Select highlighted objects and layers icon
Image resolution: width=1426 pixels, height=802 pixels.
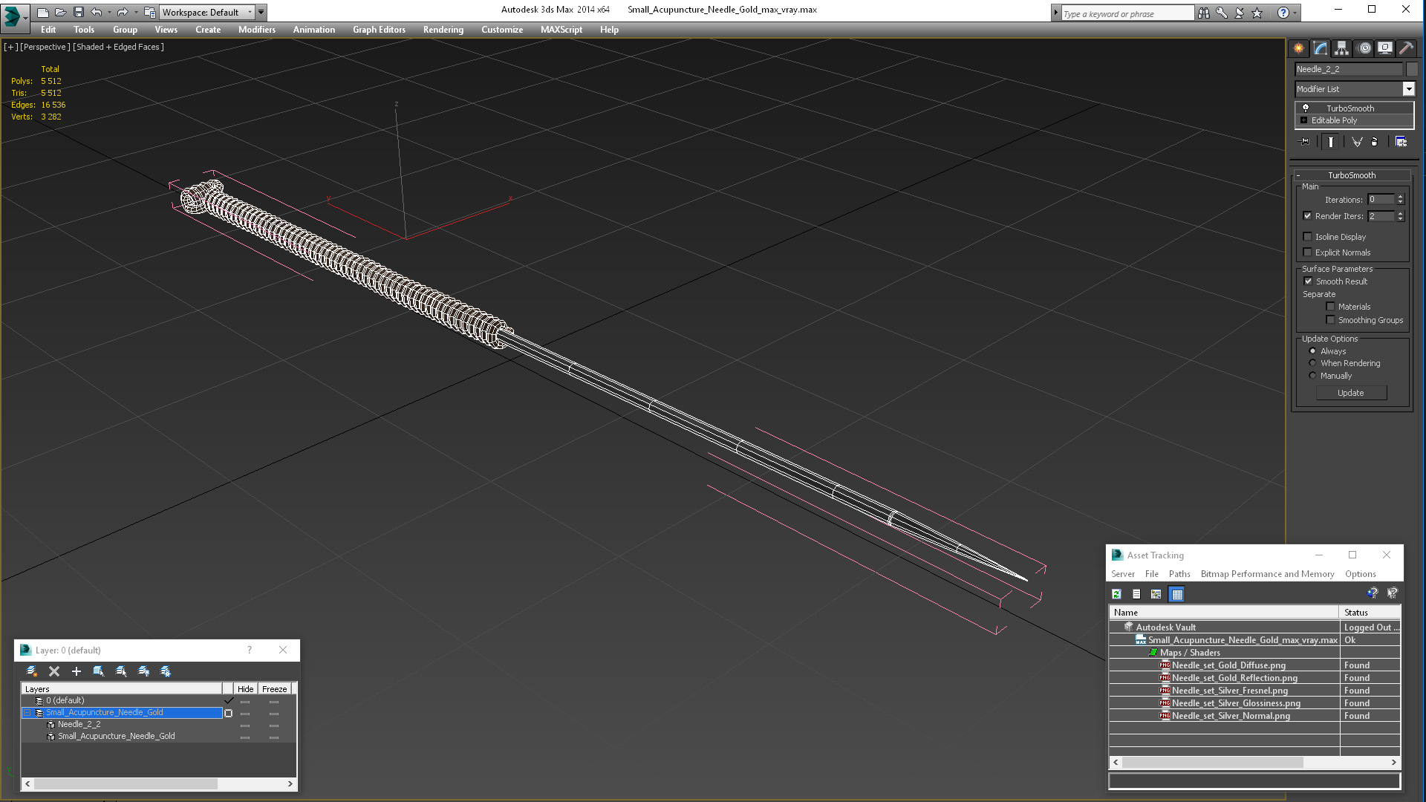pos(99,671)
